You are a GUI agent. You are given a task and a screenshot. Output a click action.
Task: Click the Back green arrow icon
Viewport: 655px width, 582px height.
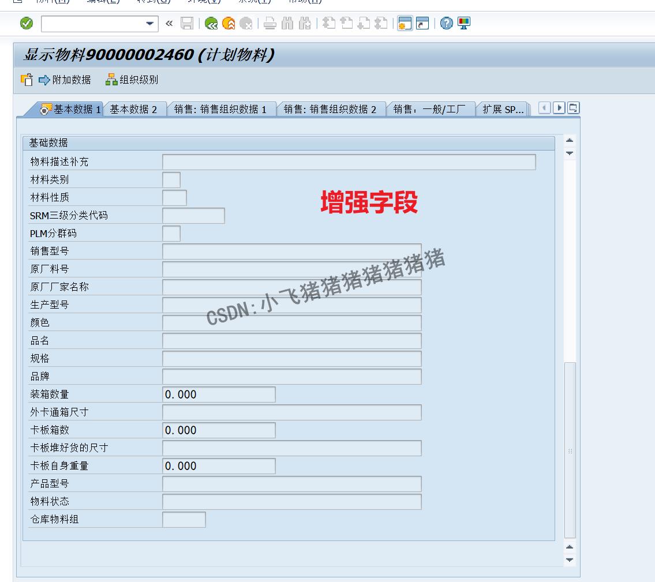pyautogui.click(x=211, y=24)
